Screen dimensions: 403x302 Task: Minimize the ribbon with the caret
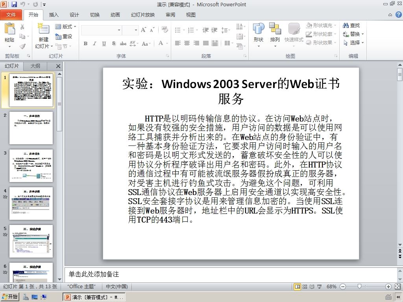tap(390, 15)
